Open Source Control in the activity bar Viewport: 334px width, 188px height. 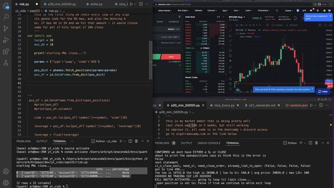[6, 28]
